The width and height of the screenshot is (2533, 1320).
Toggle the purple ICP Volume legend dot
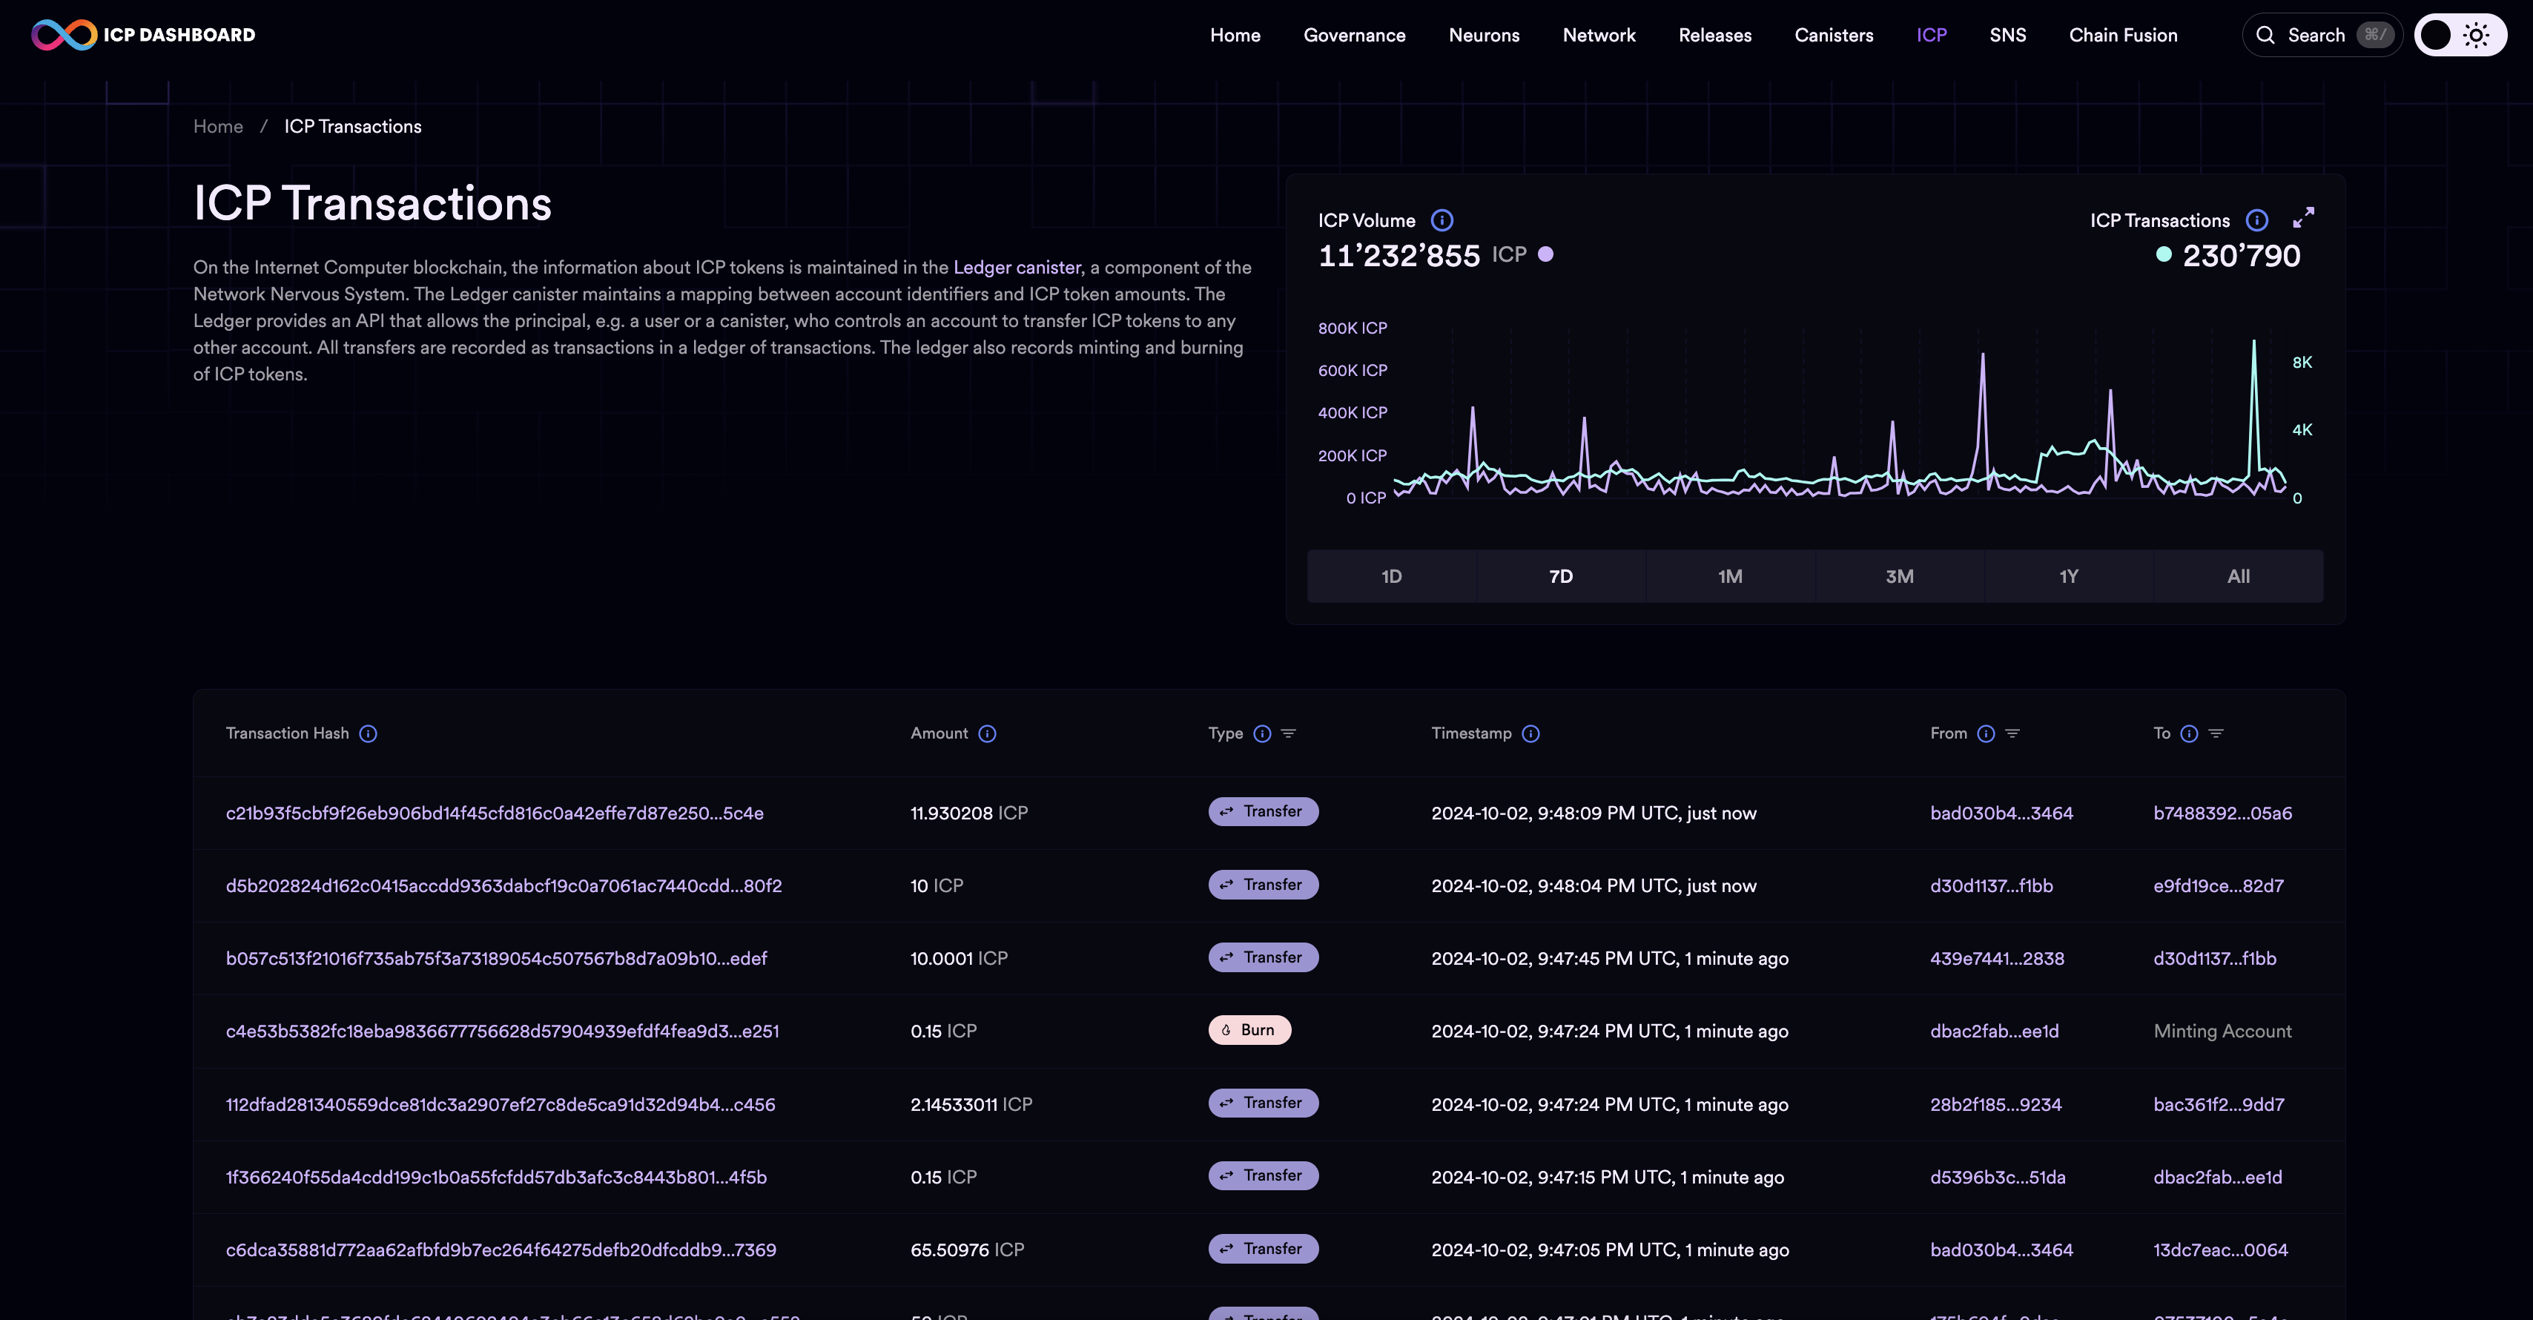click(1546, 255)
